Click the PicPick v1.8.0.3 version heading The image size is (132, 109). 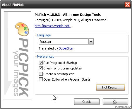68,15
